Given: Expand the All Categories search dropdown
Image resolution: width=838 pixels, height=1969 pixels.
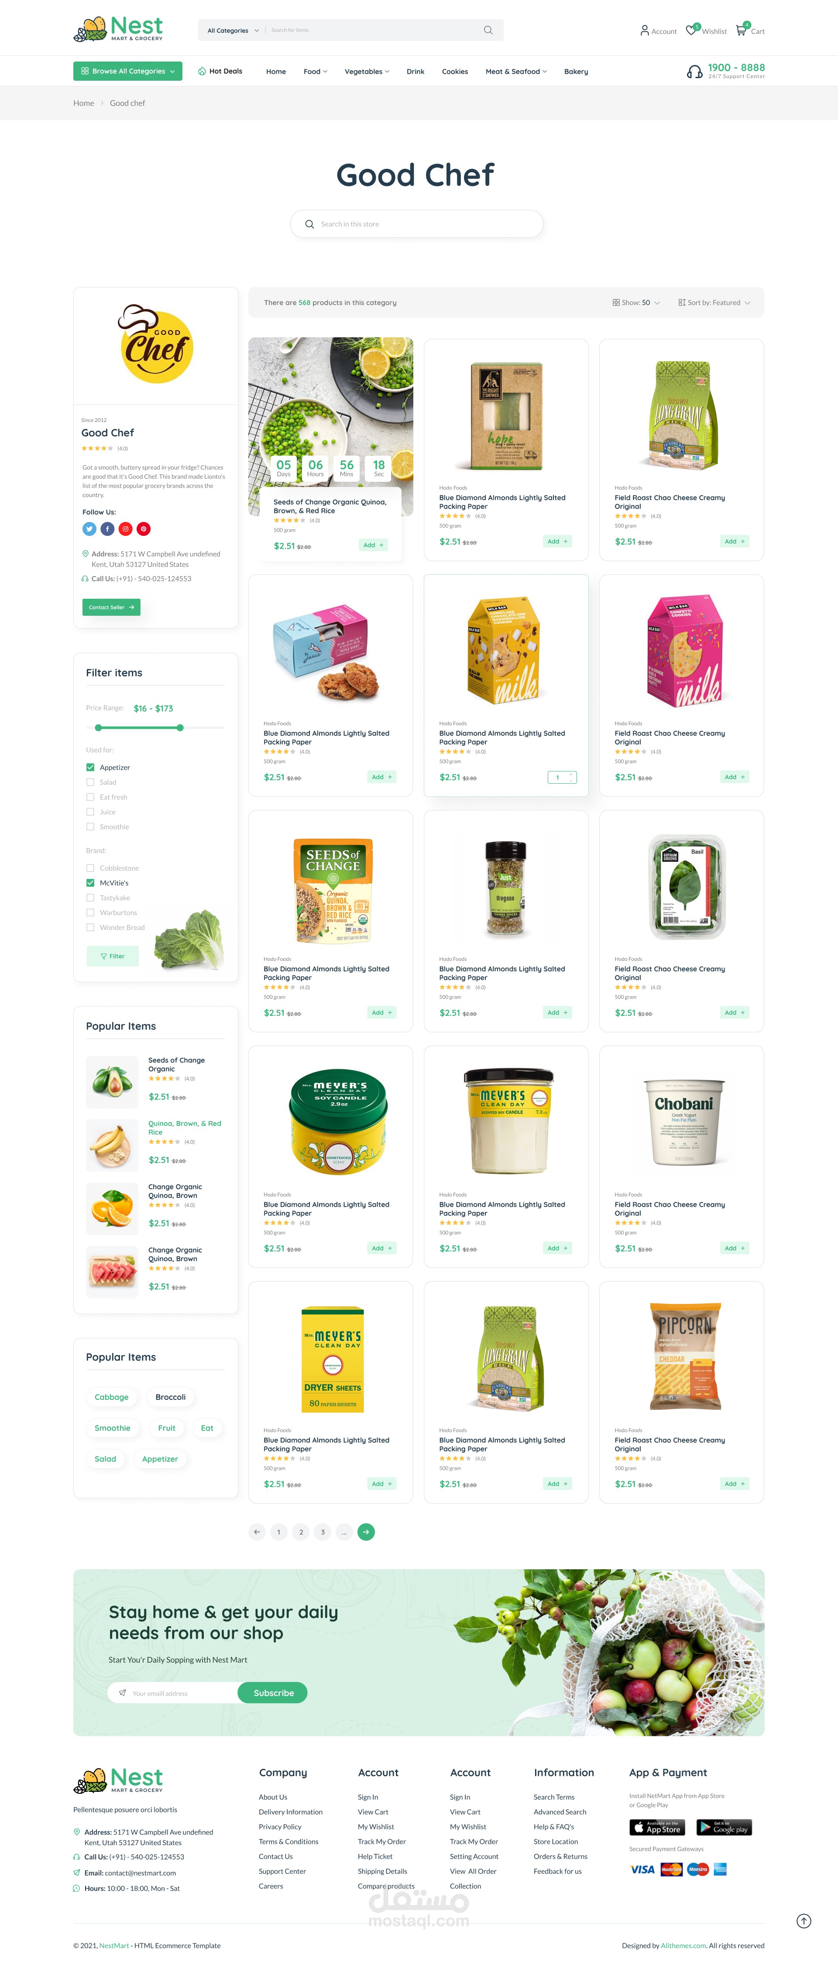Looking at the screenshot, I should [x=233, y=31].
